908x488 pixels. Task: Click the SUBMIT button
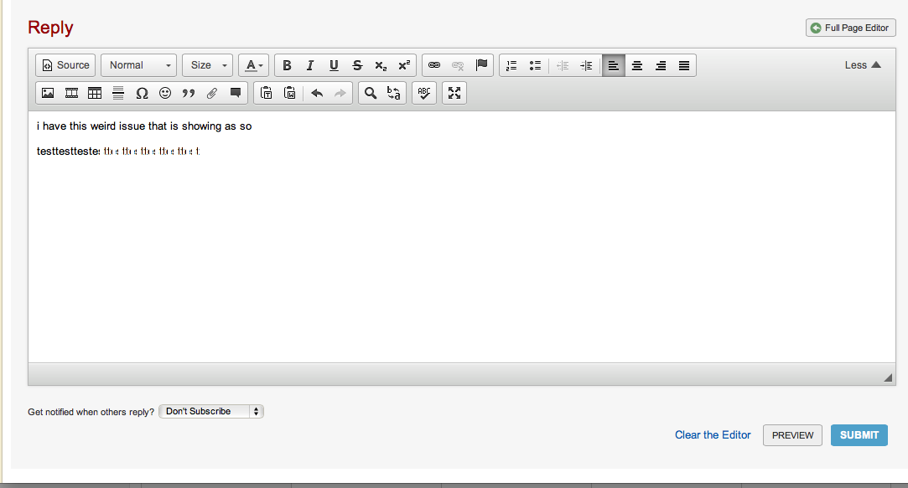pyautogui.click(x=859, y=435)
